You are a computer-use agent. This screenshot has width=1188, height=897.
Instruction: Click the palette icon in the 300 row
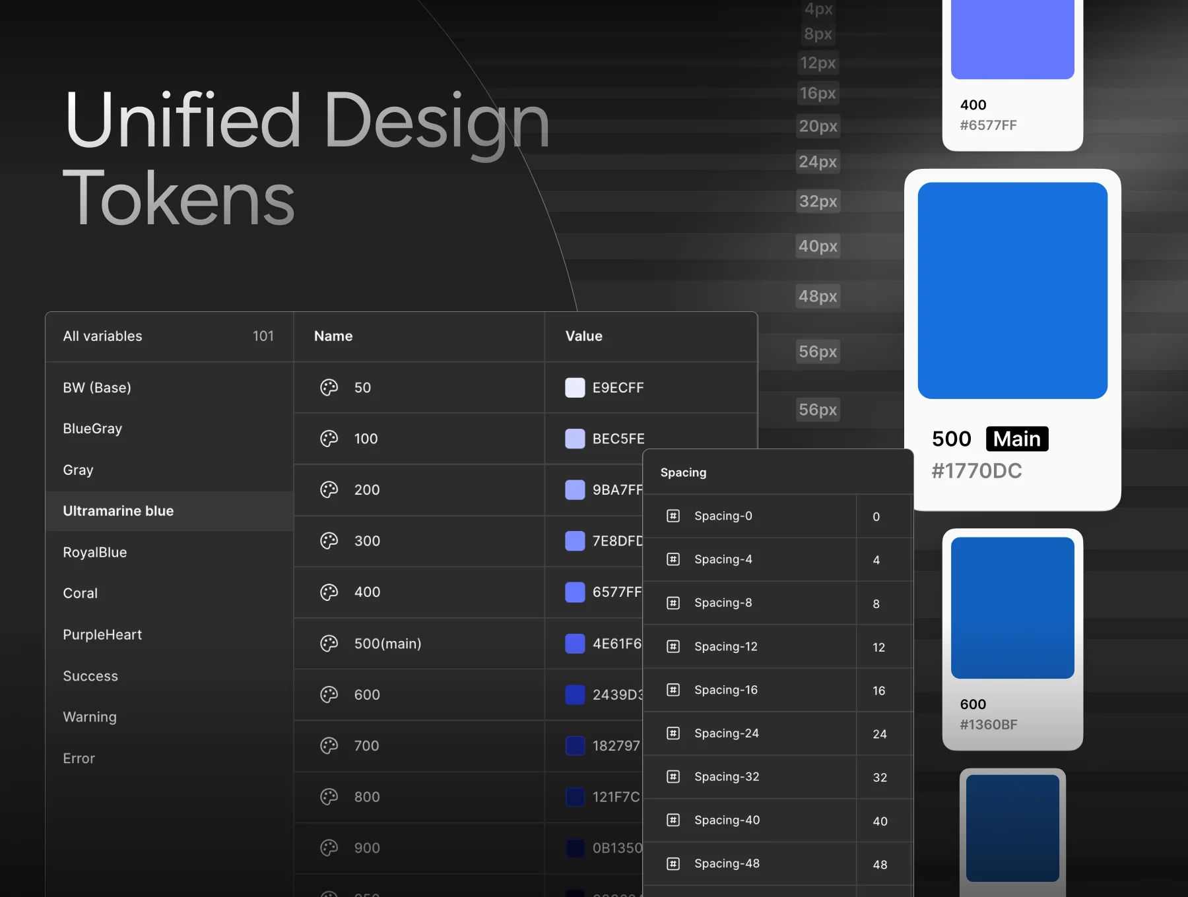pos(329,541)
